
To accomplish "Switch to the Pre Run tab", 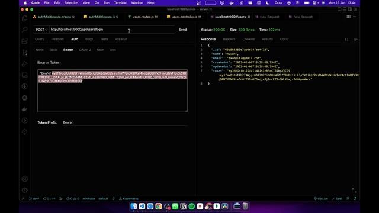I will pyautogui.click(x=121, y=39).
